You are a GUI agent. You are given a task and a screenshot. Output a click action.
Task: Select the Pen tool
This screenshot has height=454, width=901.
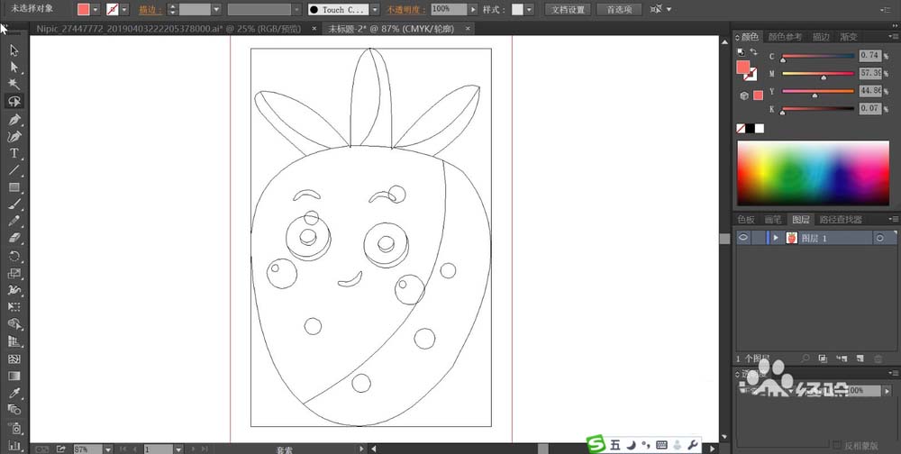14,120
